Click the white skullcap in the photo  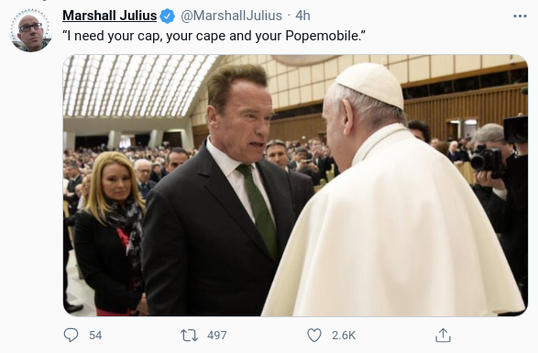(x=372, y=84)
